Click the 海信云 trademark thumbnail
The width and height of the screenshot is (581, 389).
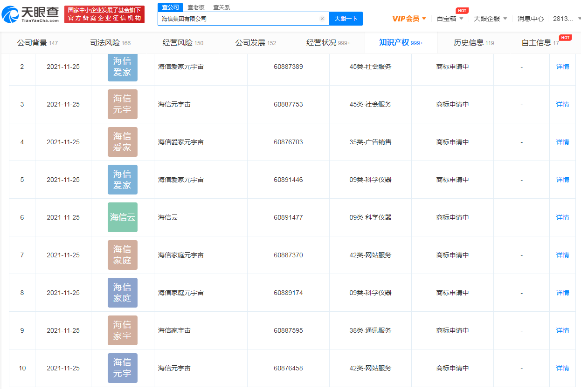122,217
